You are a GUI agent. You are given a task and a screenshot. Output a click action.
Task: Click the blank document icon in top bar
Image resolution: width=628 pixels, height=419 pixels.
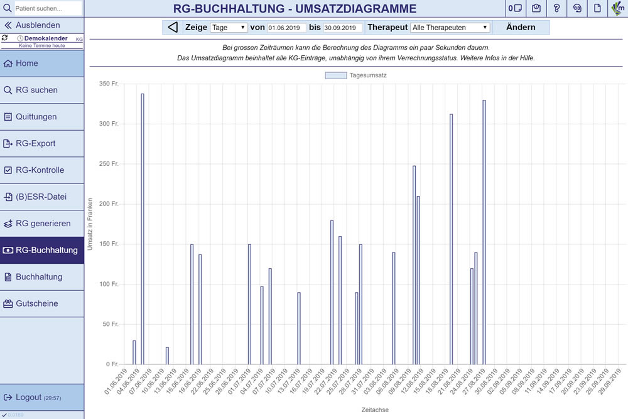coord(598,8)
